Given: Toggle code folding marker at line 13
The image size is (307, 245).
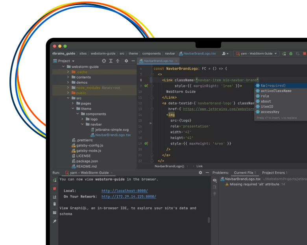Looking at the screenshot, I should pos(152,109).
